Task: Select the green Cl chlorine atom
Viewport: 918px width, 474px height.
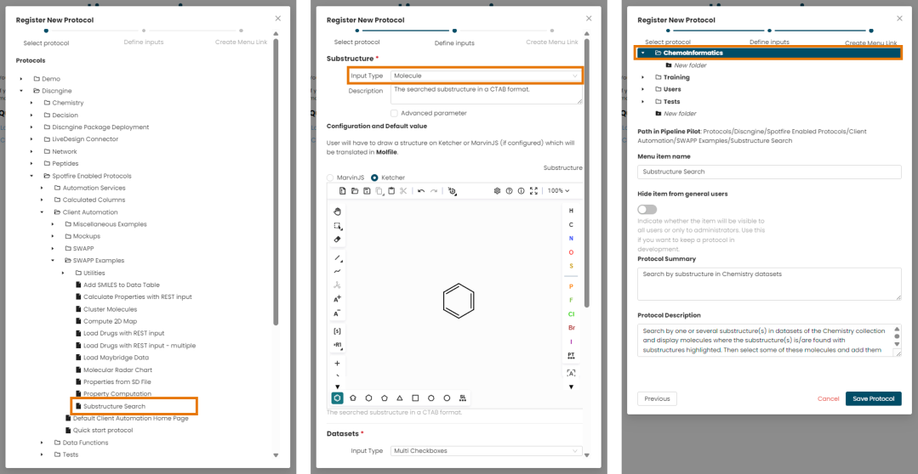Action: (571, 313)
